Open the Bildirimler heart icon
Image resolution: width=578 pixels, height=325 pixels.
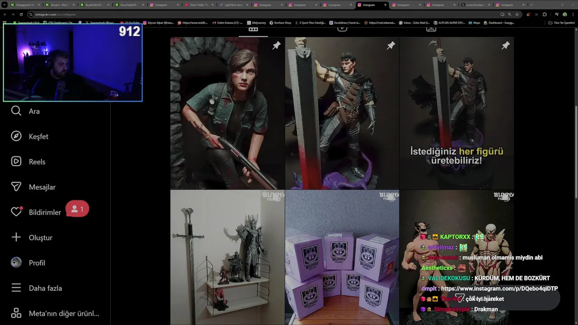[16, 212]
